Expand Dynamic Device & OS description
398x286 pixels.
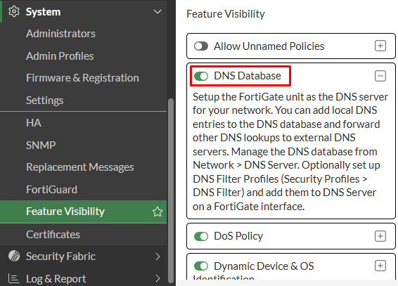pyautogui.click(x=380, y=266)
